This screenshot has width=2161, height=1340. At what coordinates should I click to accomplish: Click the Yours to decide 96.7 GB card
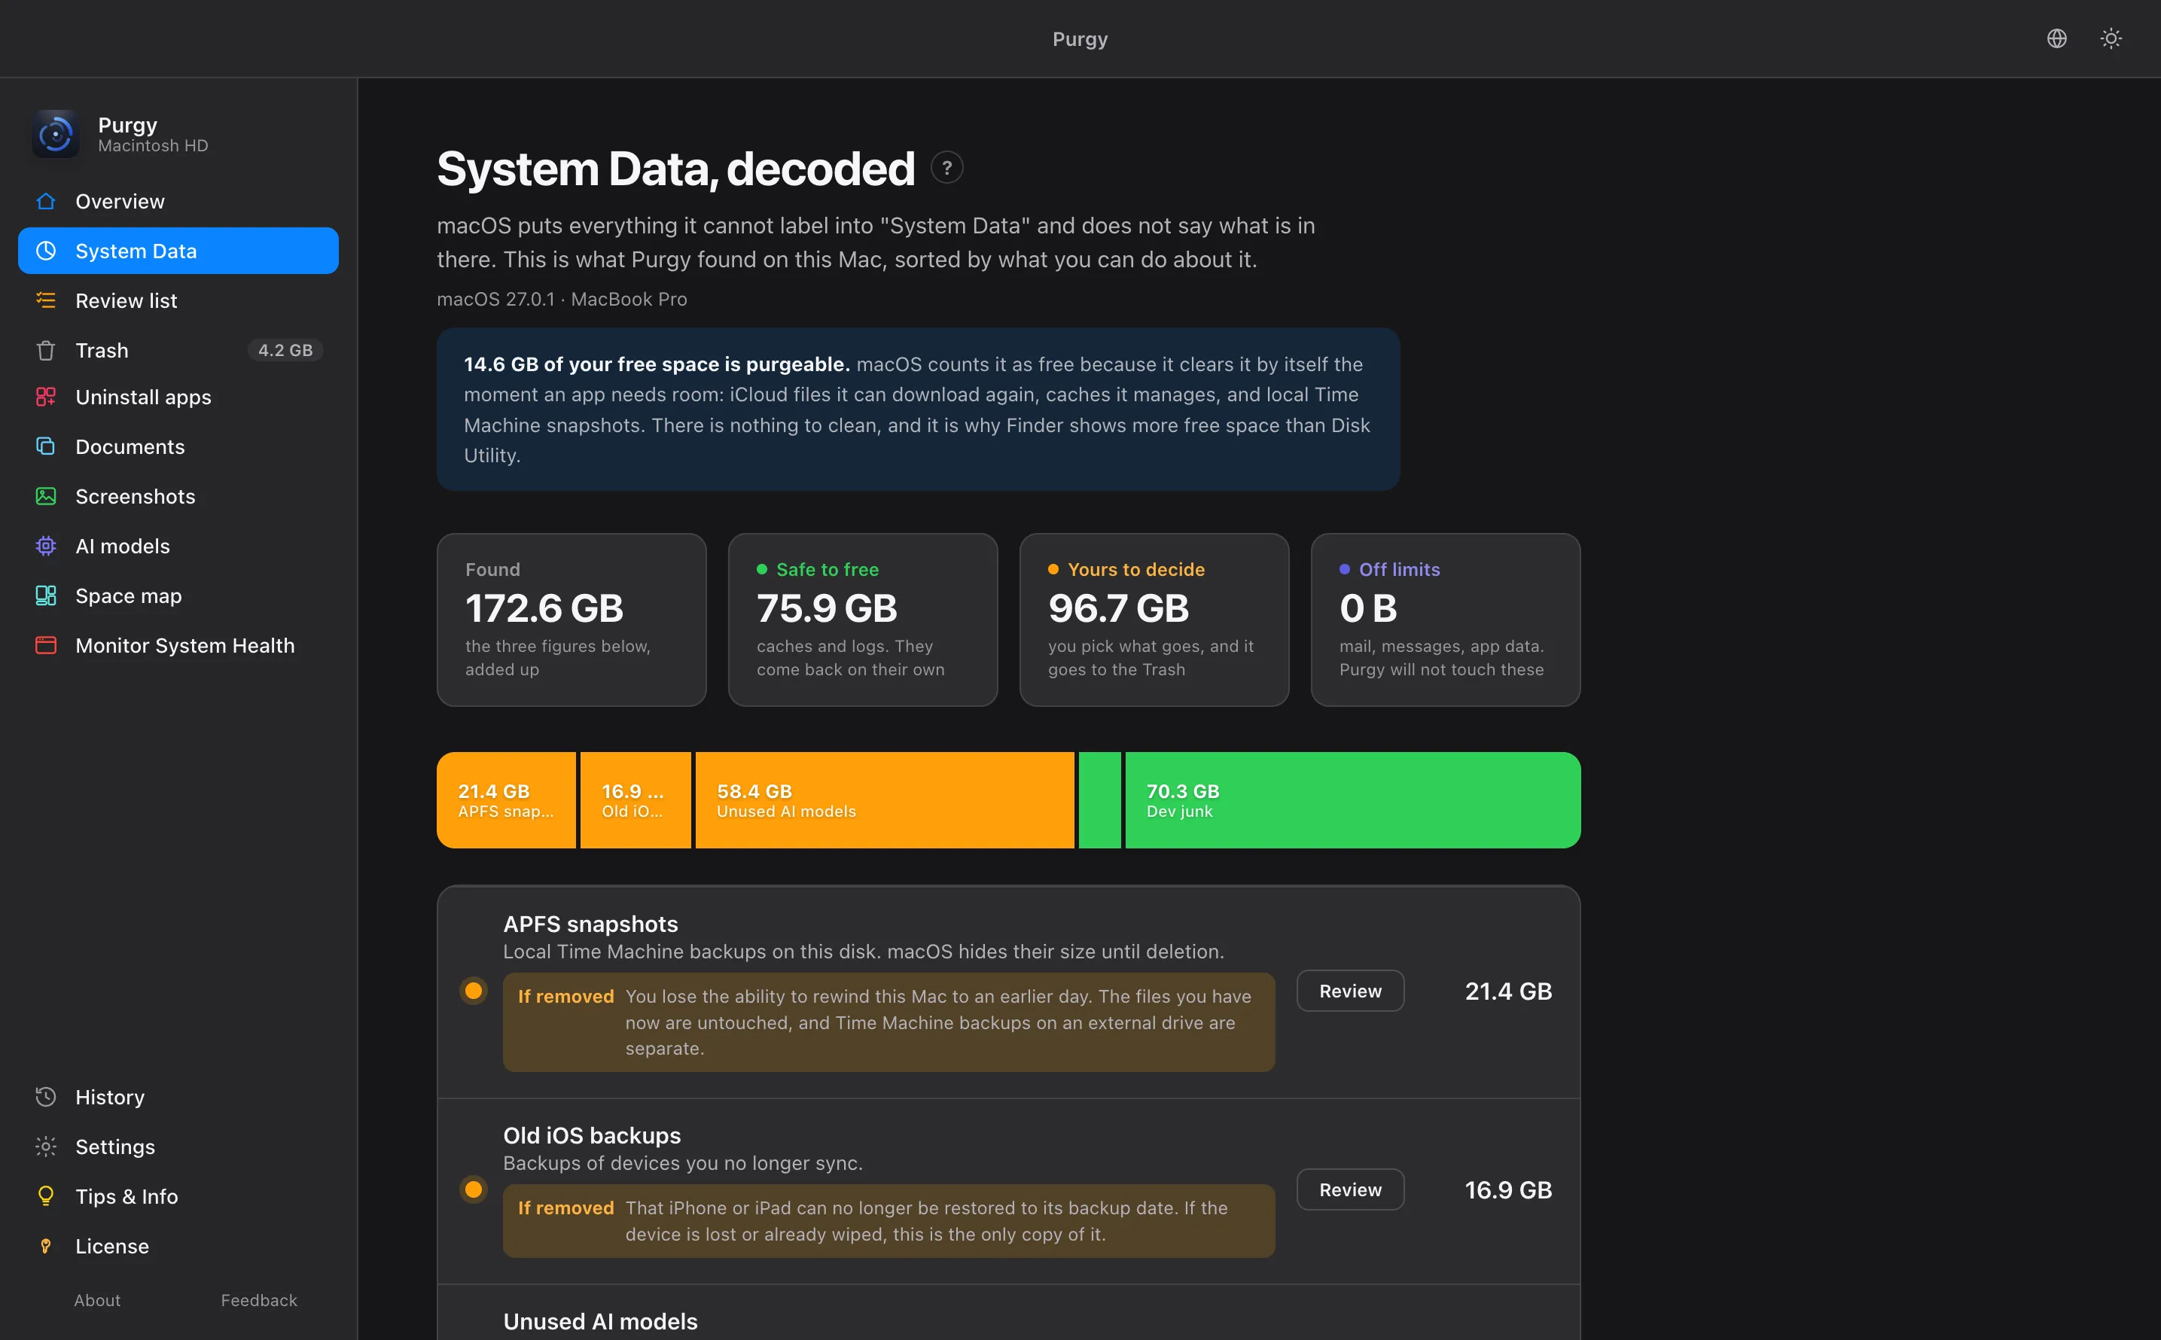click(x=1154, y=620)
